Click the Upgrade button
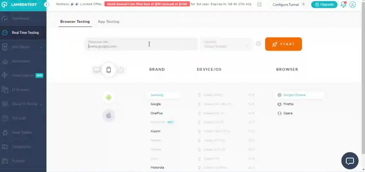 tap(324, 5)
